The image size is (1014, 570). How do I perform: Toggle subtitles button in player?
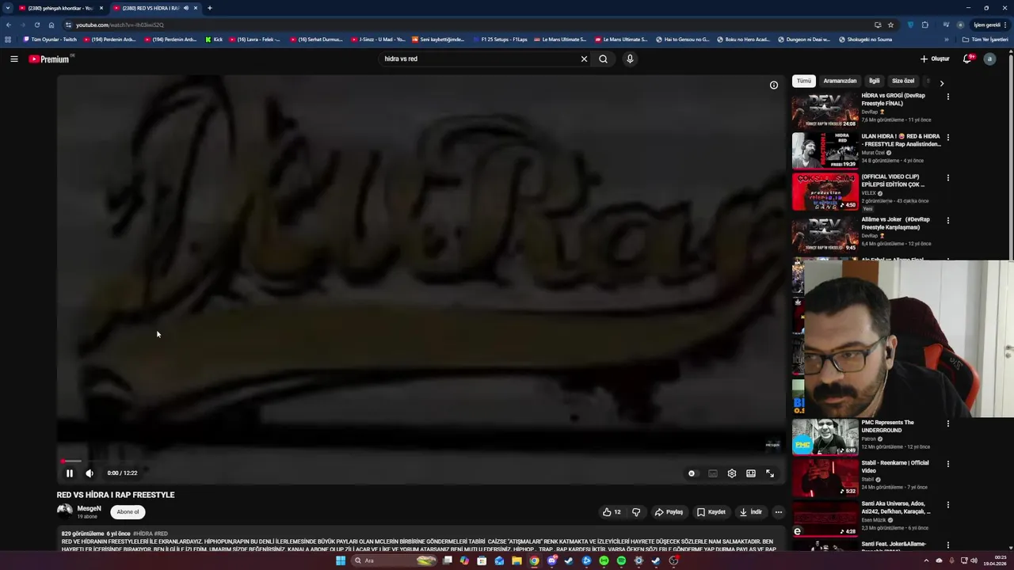(713, 473)
